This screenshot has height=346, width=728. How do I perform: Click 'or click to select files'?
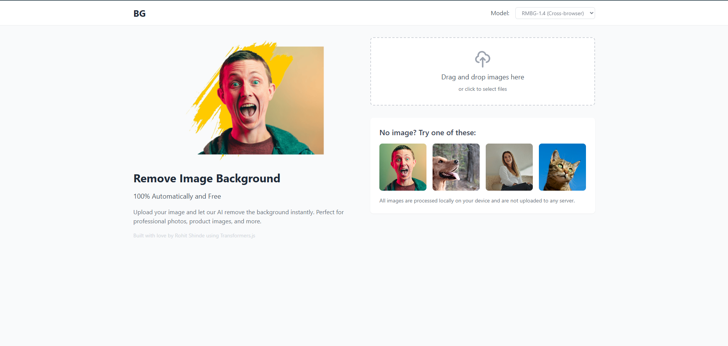click(x=482, y=89)
